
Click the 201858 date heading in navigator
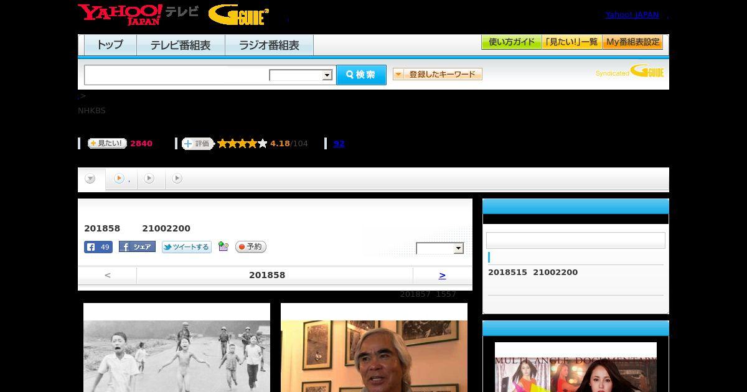click(x=267, y=275)
